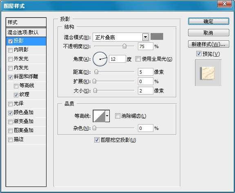Enable the 内发光 checkbox

click(10, 68)
